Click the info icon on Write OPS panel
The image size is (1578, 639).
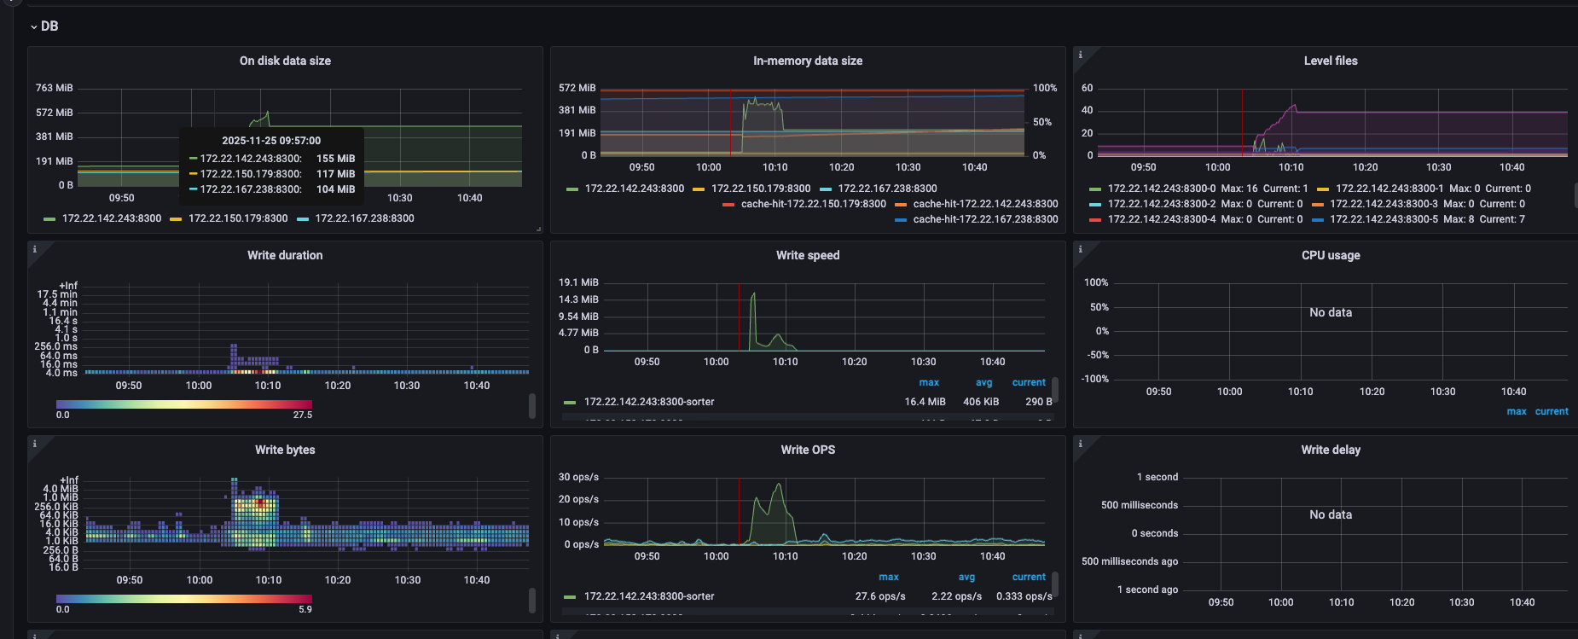557,444
